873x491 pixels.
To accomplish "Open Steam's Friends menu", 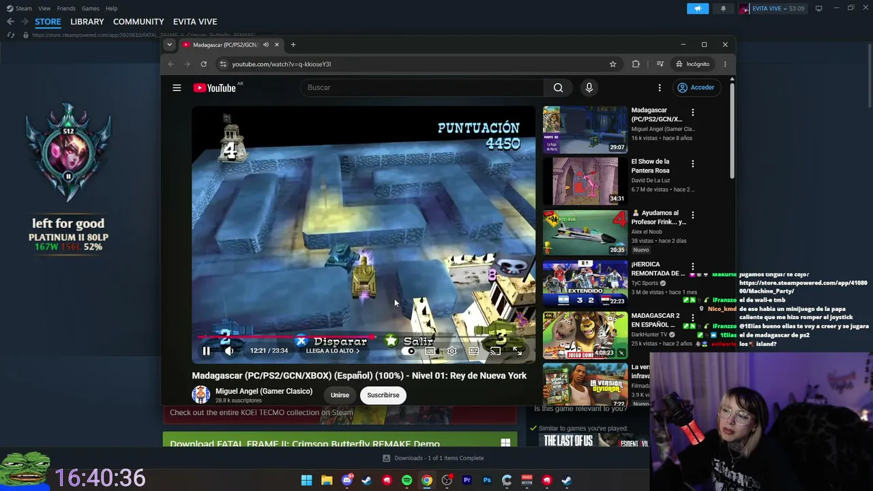I will (x=66, y=8).
